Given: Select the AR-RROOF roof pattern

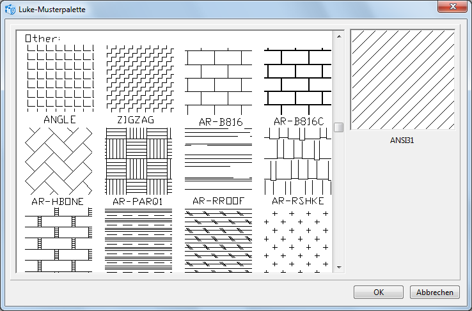Looking at the screenshot, I should [218, 160].
